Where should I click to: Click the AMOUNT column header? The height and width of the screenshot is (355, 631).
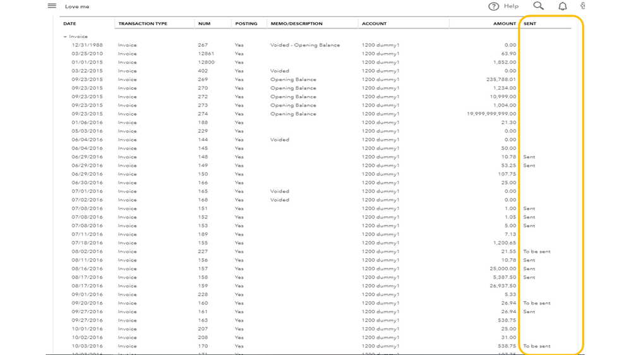(x=505, y=24)
